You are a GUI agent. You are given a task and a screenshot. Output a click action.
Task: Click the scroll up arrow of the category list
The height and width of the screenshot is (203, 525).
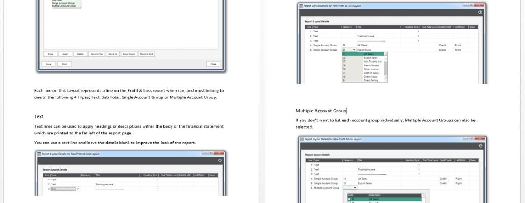click(386, 54)
